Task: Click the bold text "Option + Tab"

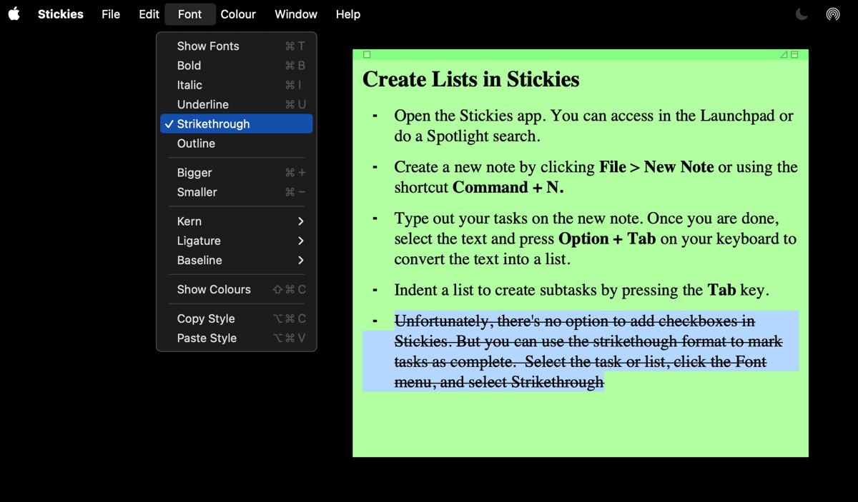Action: 607,239
